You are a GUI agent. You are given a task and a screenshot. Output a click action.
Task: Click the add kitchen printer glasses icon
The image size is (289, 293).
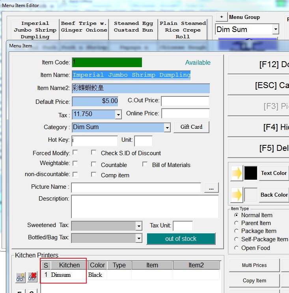point(21,277)
